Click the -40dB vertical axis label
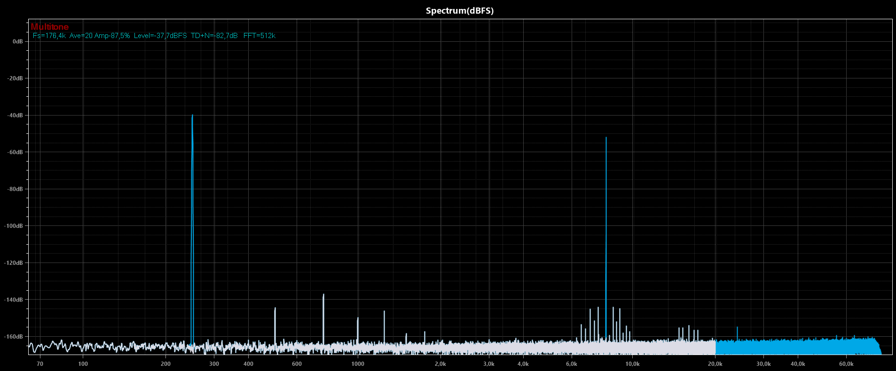Image resolution: width=896 pixels, height=371 pixels. [15, 115]
